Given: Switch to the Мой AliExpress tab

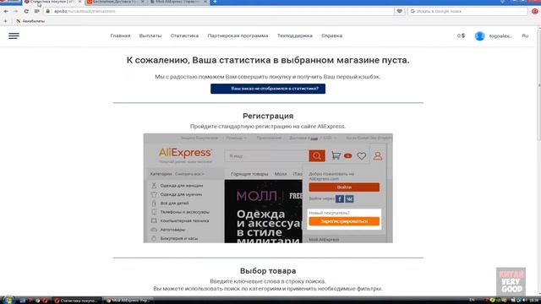Looking at the screenshot, I should (178, 2).
